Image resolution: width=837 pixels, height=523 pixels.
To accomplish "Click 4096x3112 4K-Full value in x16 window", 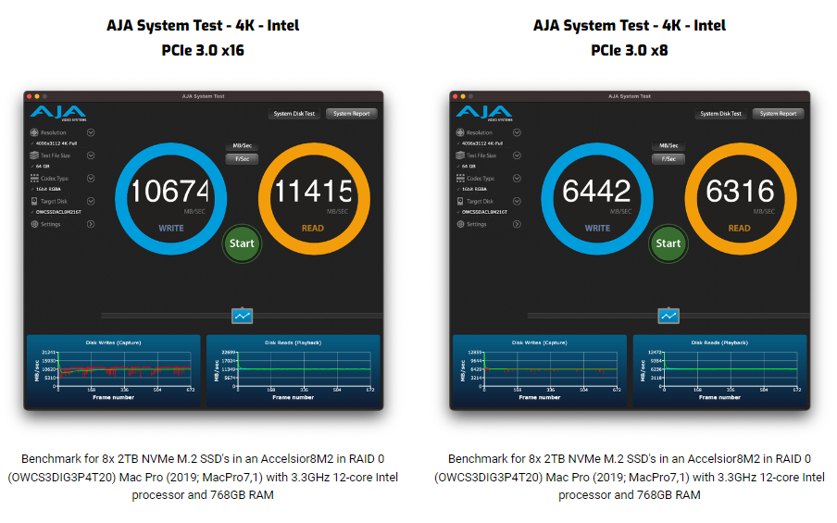I will coord(56,143).
